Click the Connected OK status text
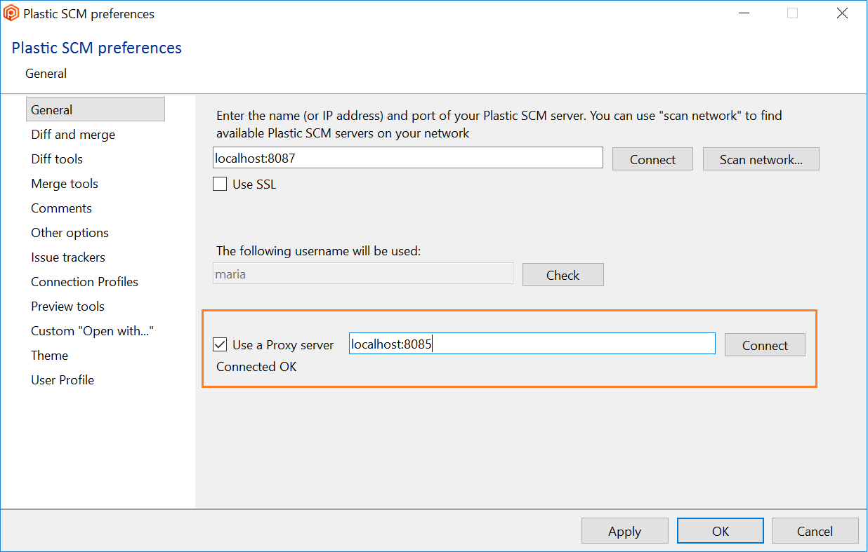The width and height of the screenshot is (868, 552). 256,367
